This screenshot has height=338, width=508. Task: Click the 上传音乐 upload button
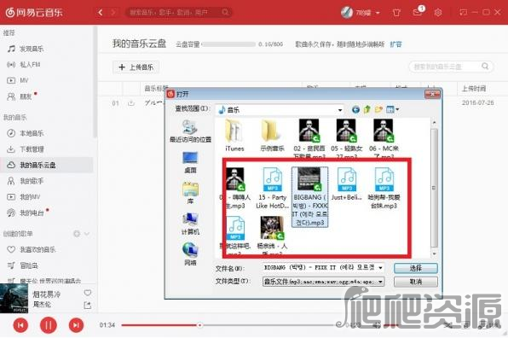click(136, 67)
